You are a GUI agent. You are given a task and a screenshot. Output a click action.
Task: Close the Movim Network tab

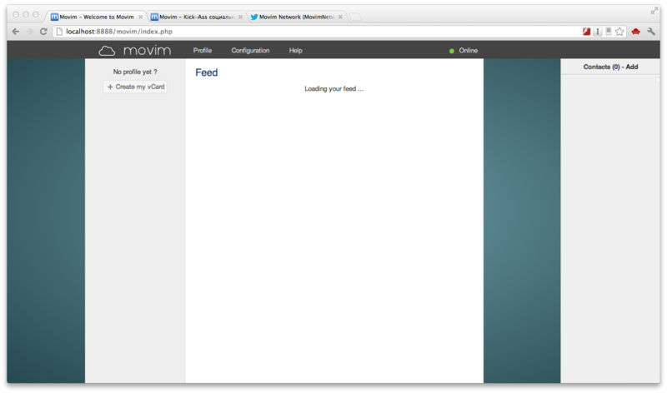340,17
